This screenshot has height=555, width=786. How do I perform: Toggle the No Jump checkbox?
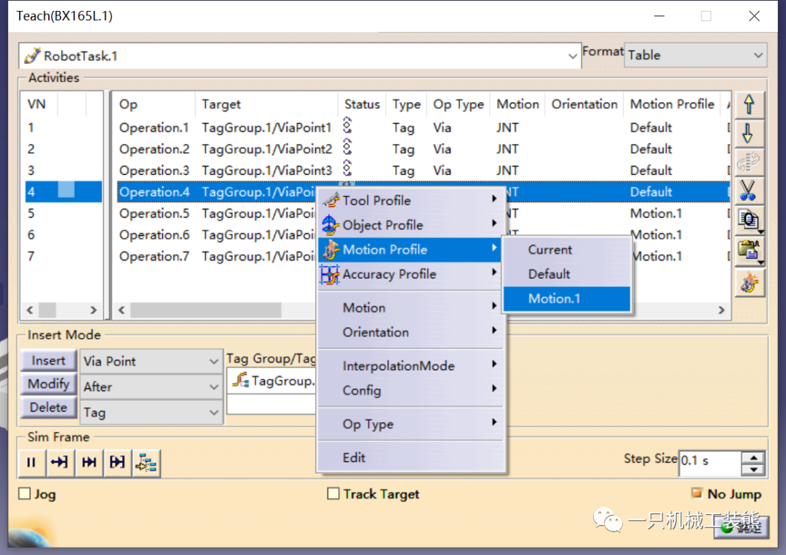coord(696,493)
